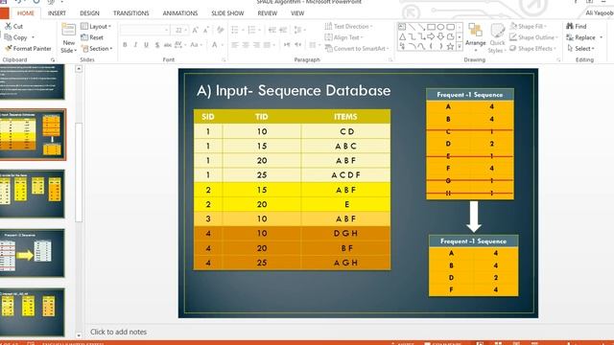Open the font size dropdown
This screenshot has height=345, width=614.
tap(185, 30)
